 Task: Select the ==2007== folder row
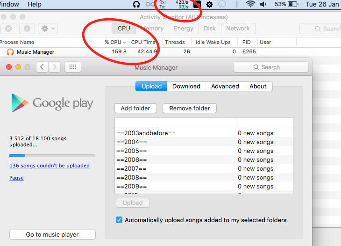204,169
